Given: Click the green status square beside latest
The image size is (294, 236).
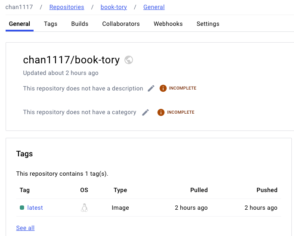Looking at the screenshot, I should 22,208.
